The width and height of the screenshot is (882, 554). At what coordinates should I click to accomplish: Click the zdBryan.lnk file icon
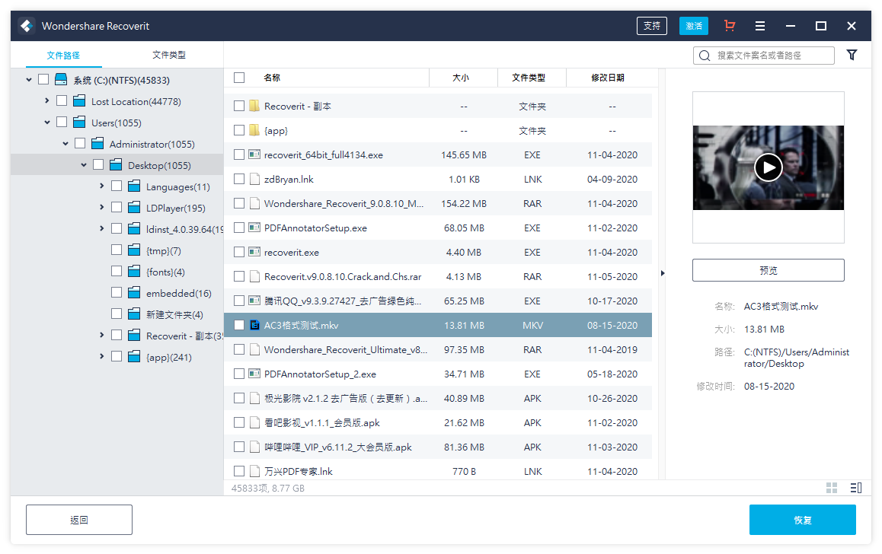[x=254, y=179]
